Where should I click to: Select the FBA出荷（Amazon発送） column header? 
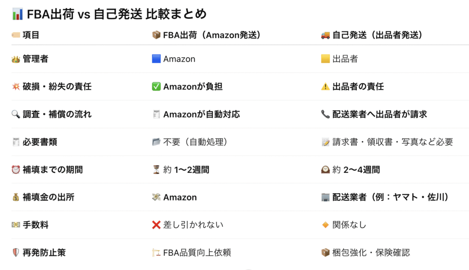212,35
